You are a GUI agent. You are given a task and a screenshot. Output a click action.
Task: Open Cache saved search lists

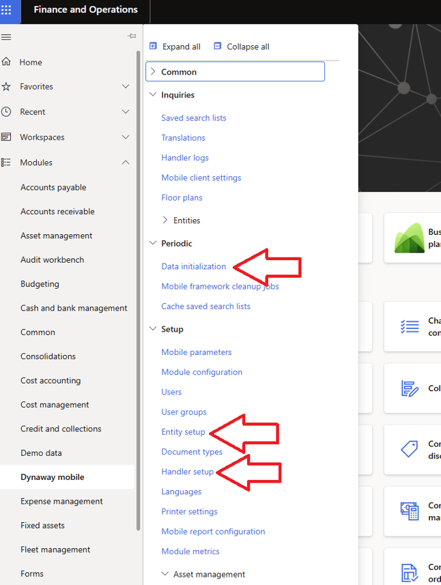[x=206, y=306]
